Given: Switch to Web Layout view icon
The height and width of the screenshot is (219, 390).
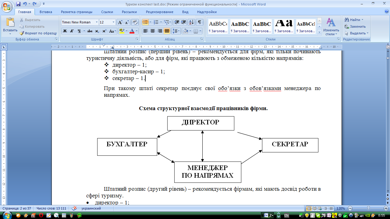Looking at the screenshot, I should [320, 208].
